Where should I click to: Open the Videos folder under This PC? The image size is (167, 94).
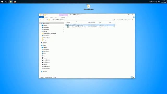(45, 58)
